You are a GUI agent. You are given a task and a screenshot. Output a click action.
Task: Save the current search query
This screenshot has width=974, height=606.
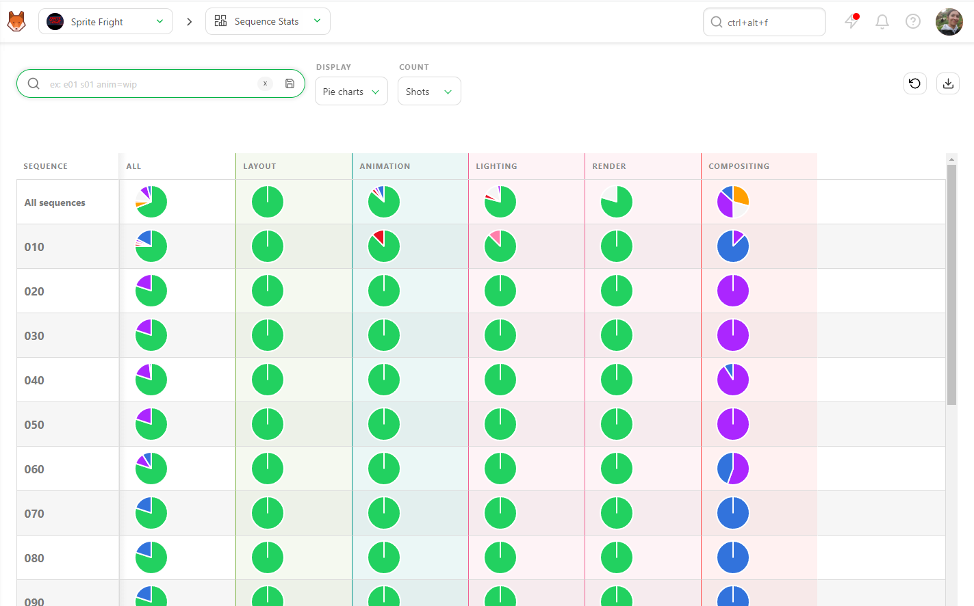290,83
